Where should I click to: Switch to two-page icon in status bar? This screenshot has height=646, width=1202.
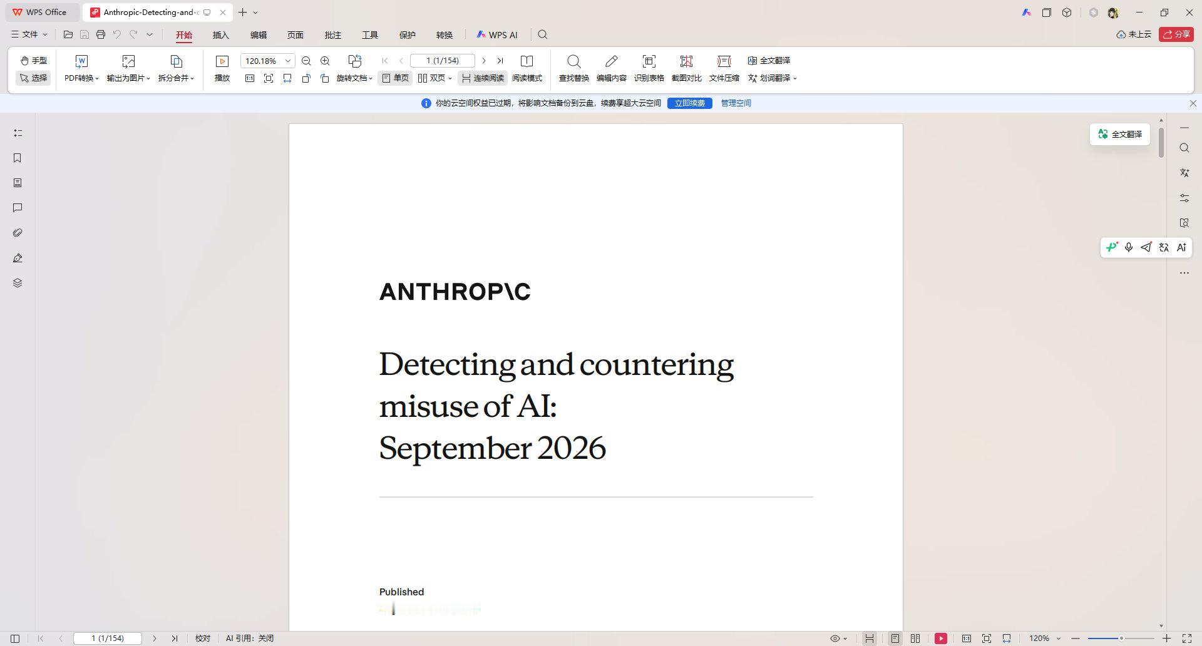tap(915, 638)
